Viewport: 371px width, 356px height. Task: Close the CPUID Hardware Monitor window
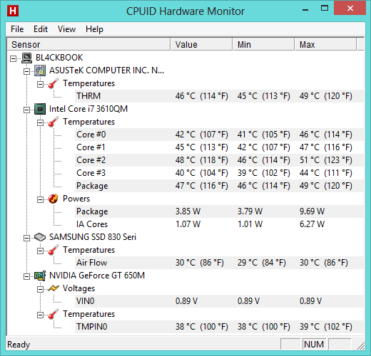(350, 8)
